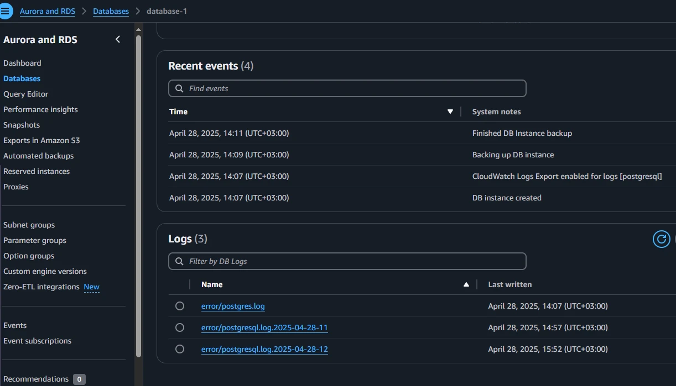Click the Find events search field
This screenshot has width=676, height=386.
click(354, 88)
